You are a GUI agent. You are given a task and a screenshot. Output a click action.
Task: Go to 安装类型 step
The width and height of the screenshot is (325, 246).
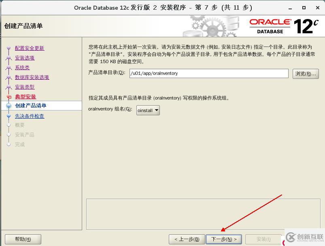click(25, 87)
